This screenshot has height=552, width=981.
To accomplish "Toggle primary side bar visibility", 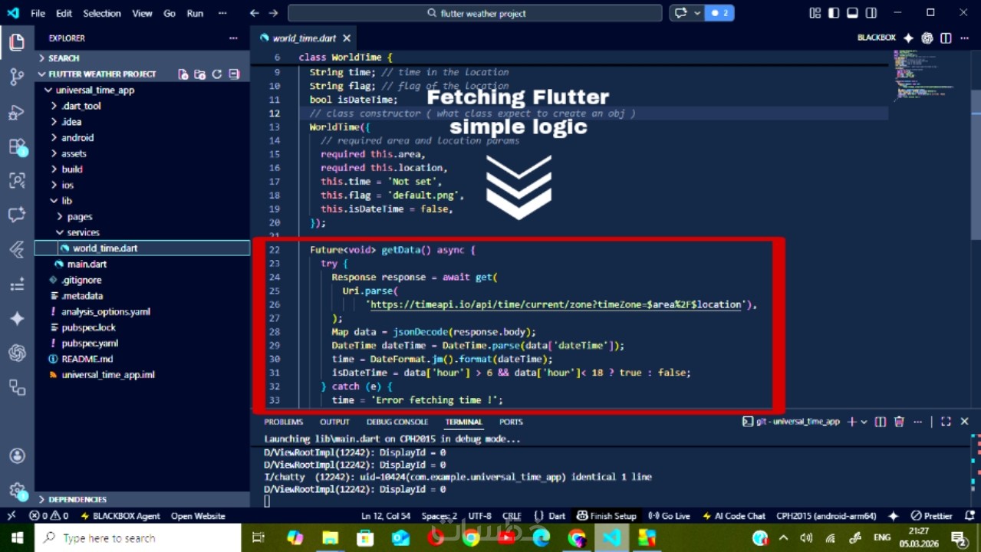I will (x=834, y=13).
